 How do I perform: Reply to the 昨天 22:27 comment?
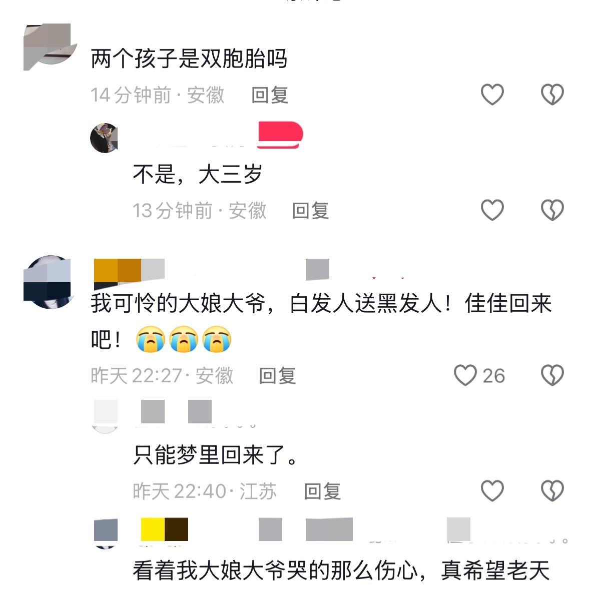tap(277, 376)
